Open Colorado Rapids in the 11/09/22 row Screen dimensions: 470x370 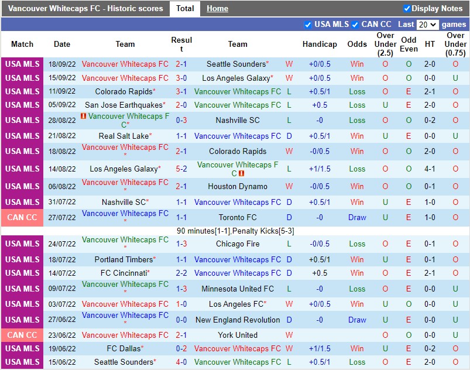(124, 91)
